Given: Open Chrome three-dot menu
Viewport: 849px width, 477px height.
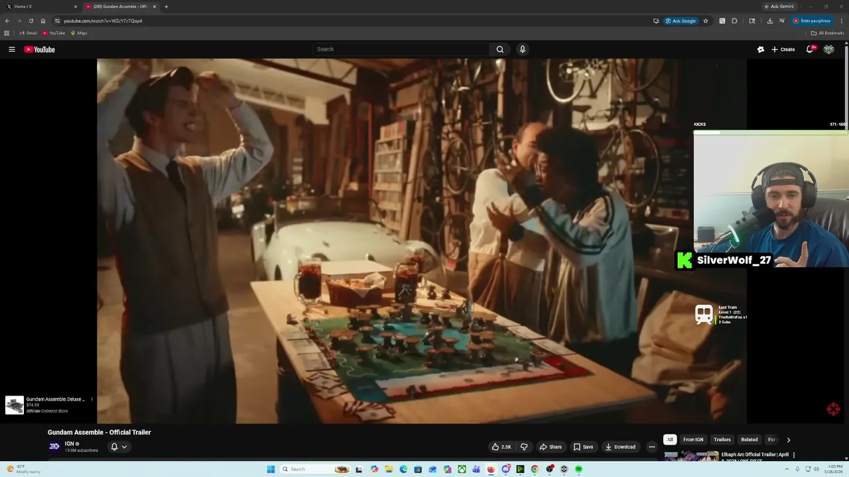Looking at the screenshot, I should tap(842, 21).
